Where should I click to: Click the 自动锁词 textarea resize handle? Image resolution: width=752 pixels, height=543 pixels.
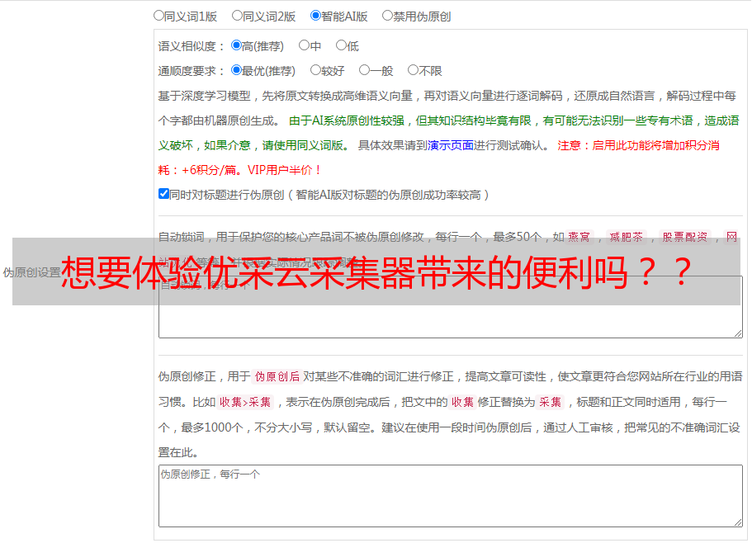738,333
